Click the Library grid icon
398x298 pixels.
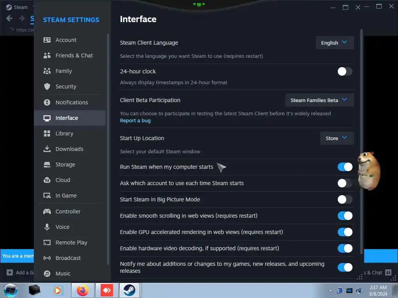[47, 133]
